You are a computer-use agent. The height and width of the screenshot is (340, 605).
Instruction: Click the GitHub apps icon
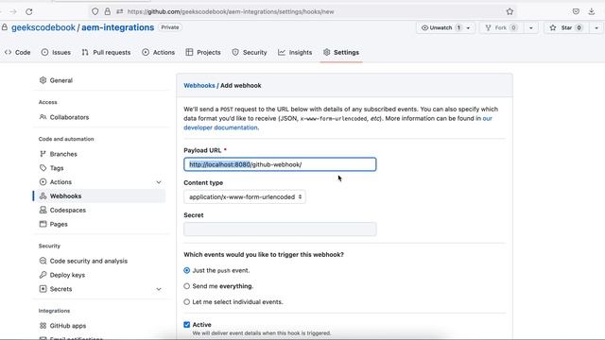43,325
